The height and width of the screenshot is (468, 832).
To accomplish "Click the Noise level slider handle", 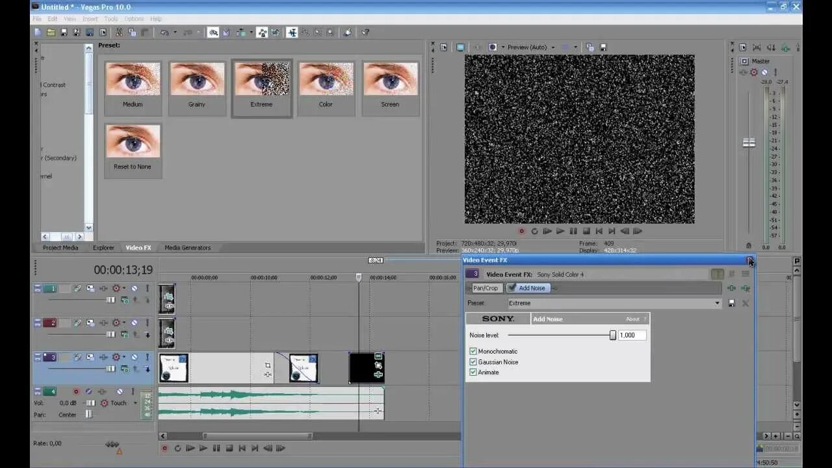I will (612, 335).
